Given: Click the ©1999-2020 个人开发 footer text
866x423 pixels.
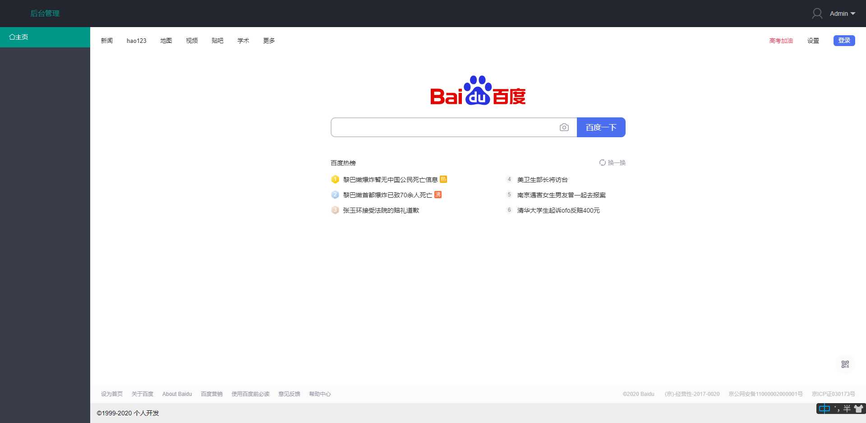Looking at the screenshot, I should coord(128,413).
